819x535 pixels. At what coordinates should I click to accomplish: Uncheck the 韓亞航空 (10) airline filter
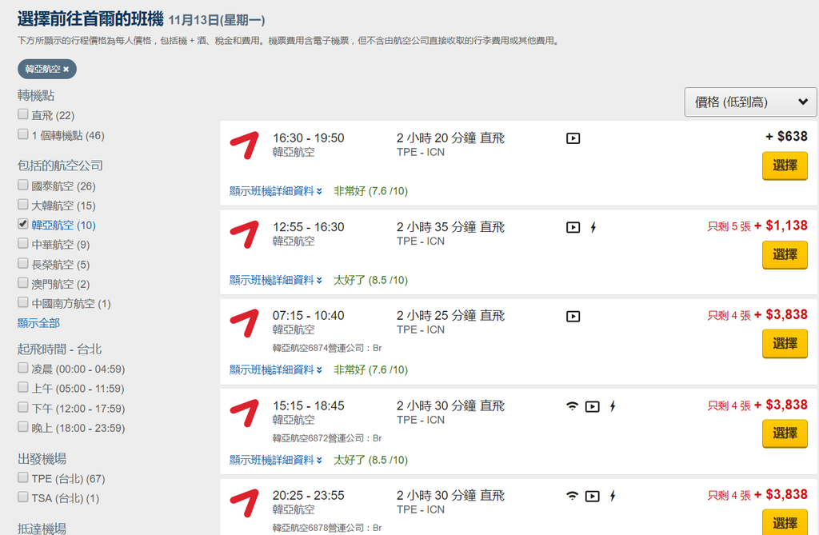tap(23, 224)
